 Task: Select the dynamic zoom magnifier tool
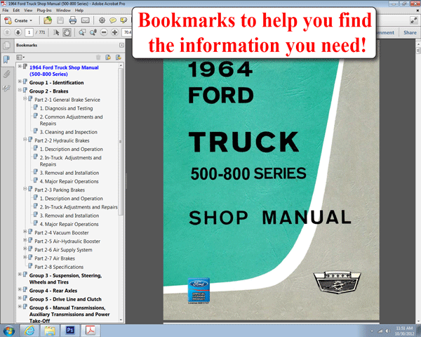[93, 32]
